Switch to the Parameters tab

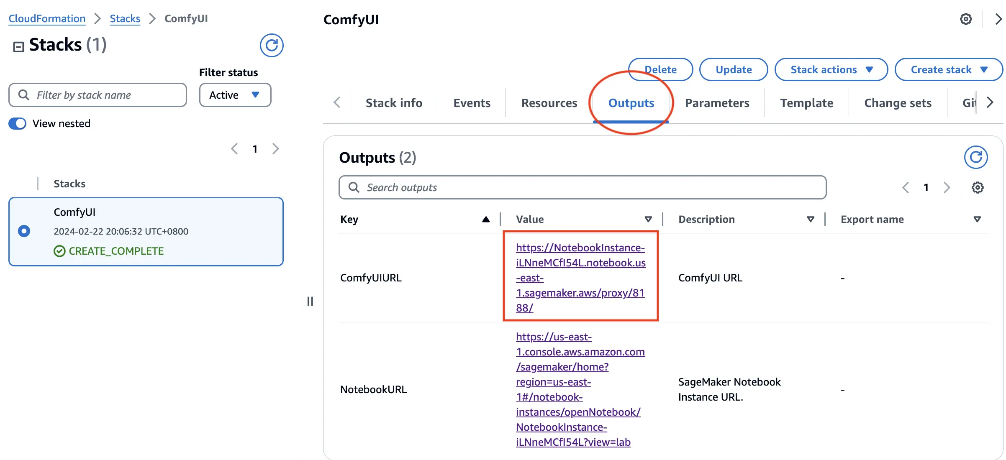click(x=717, y=103)
